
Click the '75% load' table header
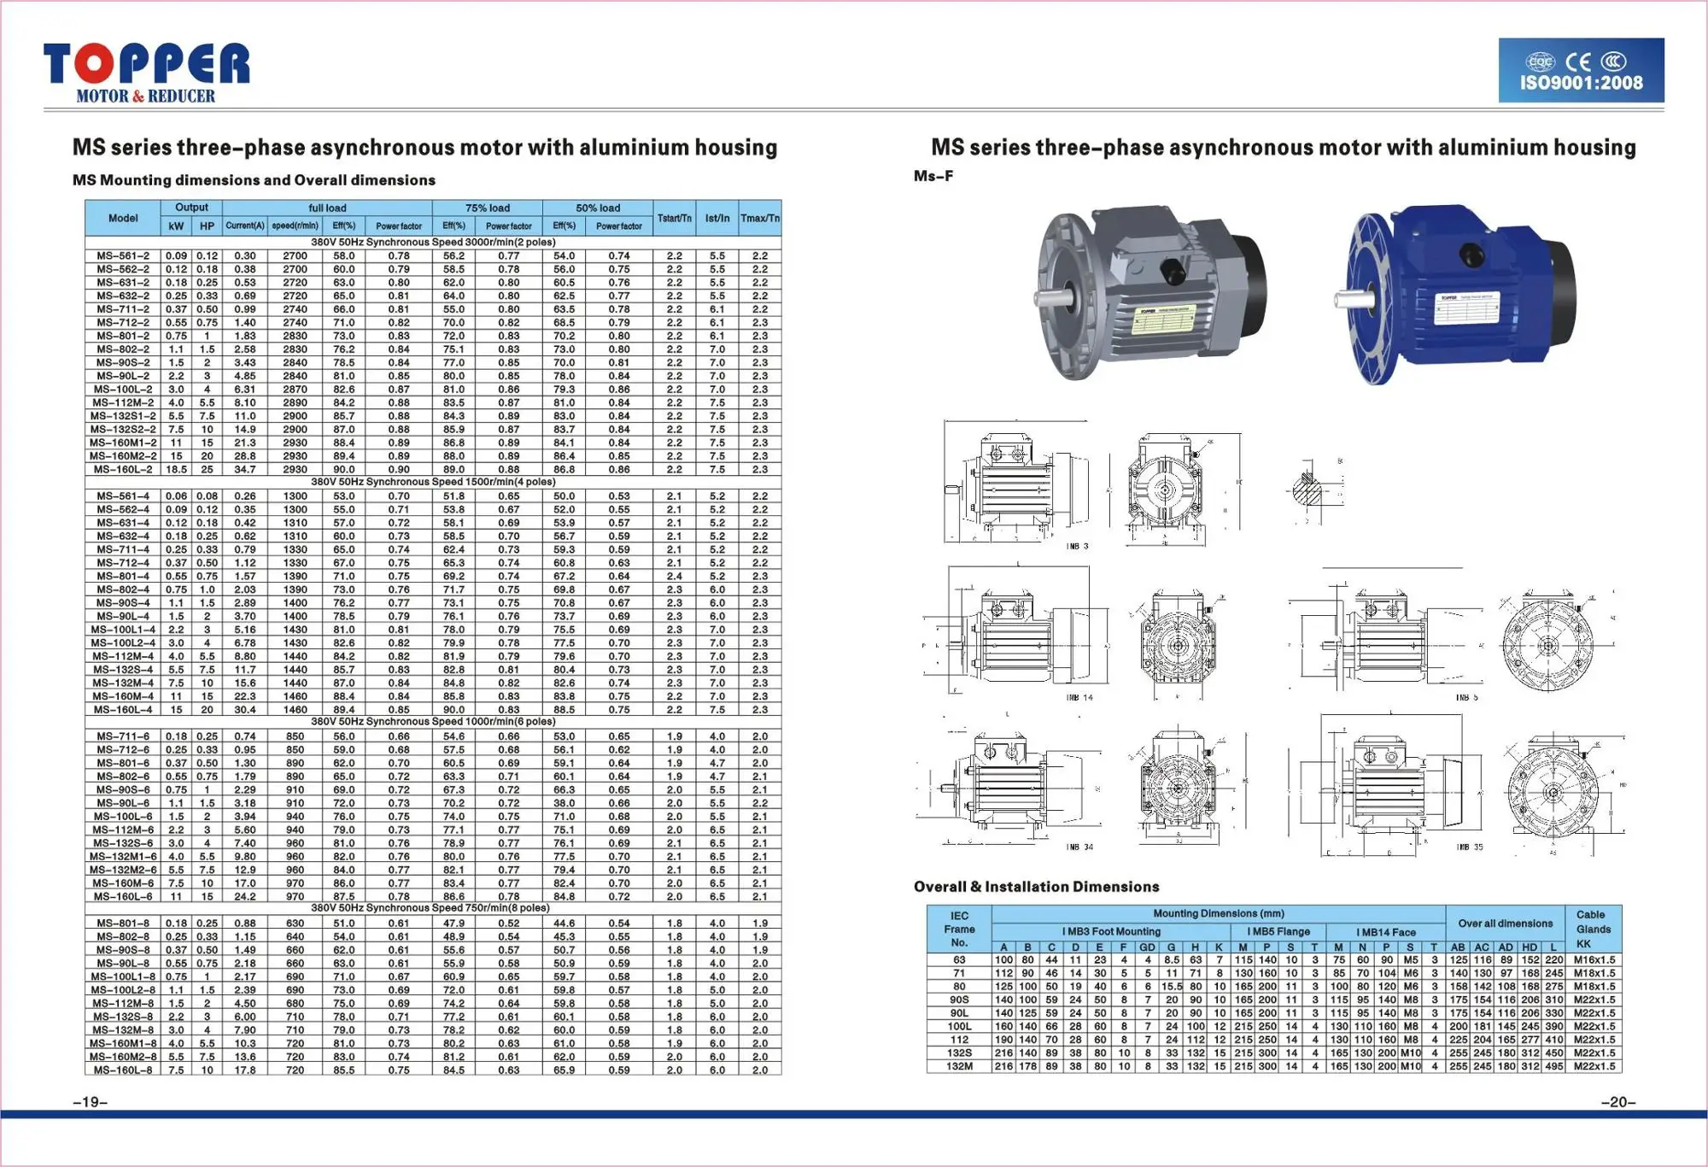point(487,208)
